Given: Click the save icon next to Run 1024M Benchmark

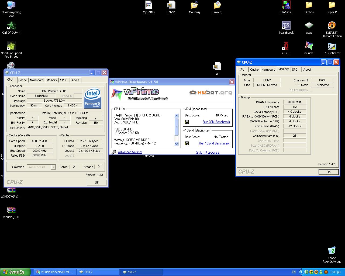Looking at the screenshot, I should coord(187,143).
